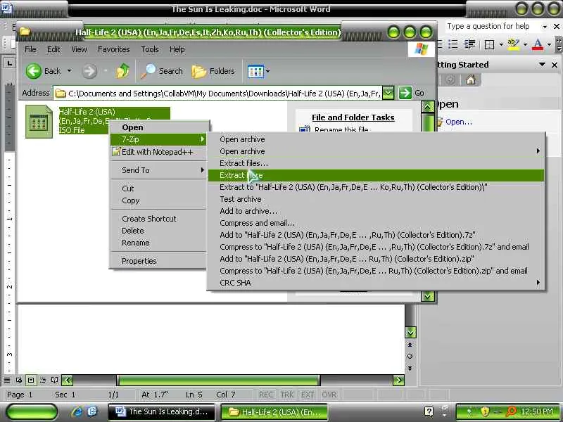Click the font color A icon in Word

[x=538, y=44]
